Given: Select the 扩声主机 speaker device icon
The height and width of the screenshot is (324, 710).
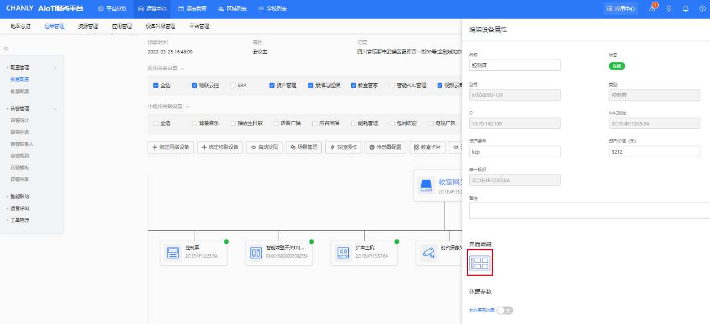Looking at the screenshot, I should coord(343,253).
